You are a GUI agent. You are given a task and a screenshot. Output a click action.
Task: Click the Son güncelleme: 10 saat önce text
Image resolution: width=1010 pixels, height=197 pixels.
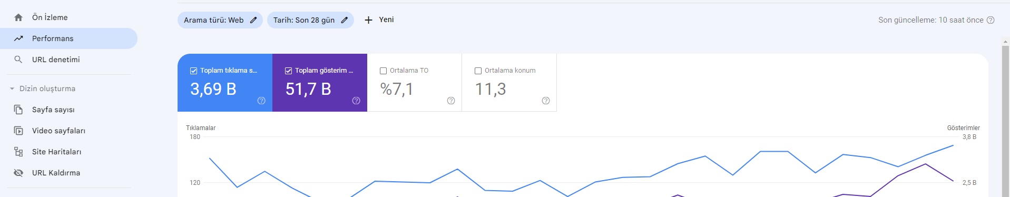[x=931, y=20]
